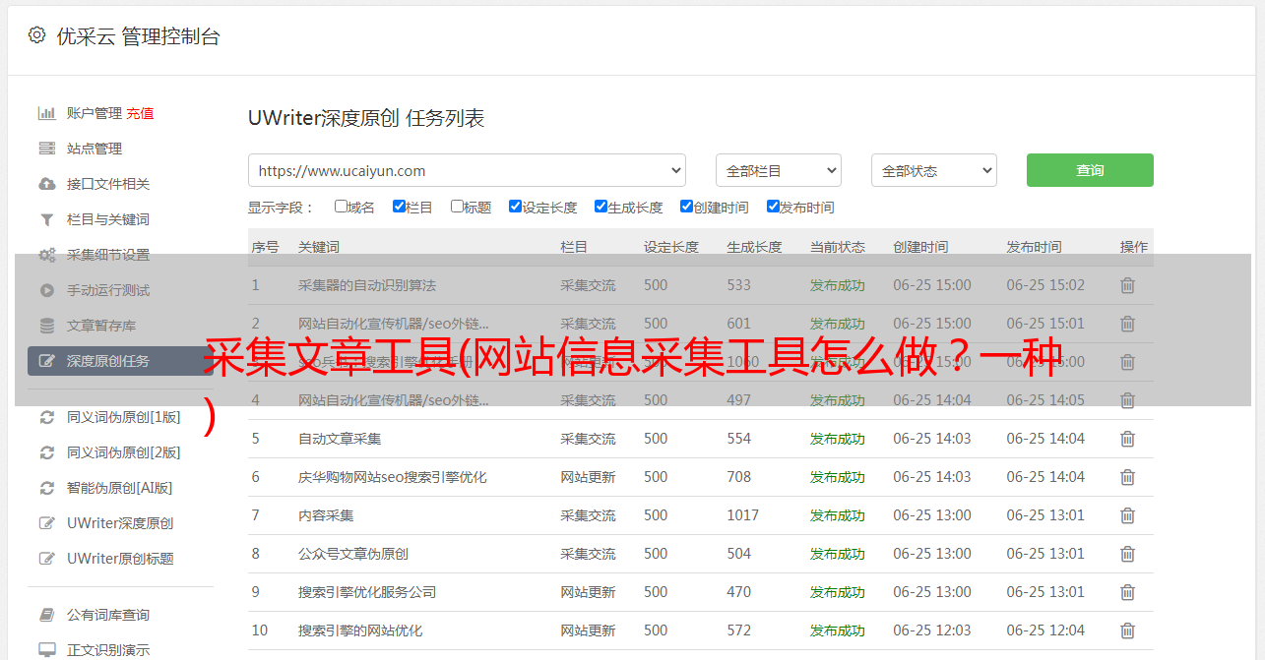Click the gear icon beside 优采云 管理控制台

[36, 35]
